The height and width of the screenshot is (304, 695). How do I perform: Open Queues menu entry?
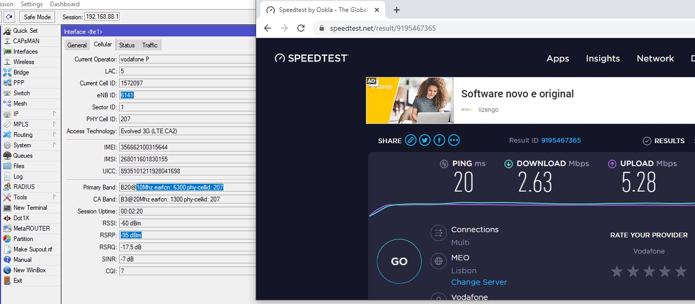pyautogui.click(x=23, y=156)
